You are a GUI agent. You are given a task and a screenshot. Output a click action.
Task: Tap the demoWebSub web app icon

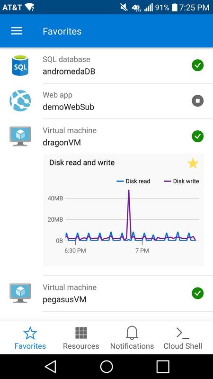click(x=20, y=101)
